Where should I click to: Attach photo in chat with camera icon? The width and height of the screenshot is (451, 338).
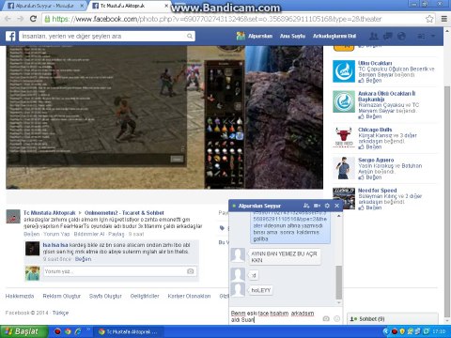326,318
